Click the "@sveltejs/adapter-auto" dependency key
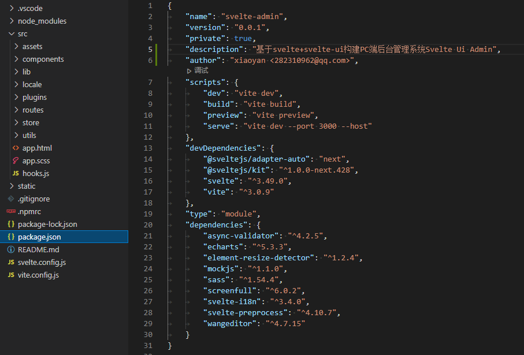Viewport: 524px width, 355px height. (257, 159)
